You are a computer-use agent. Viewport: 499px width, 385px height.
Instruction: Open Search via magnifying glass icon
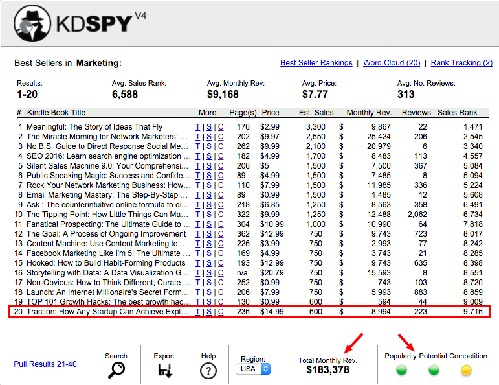(x=116, y=370)
